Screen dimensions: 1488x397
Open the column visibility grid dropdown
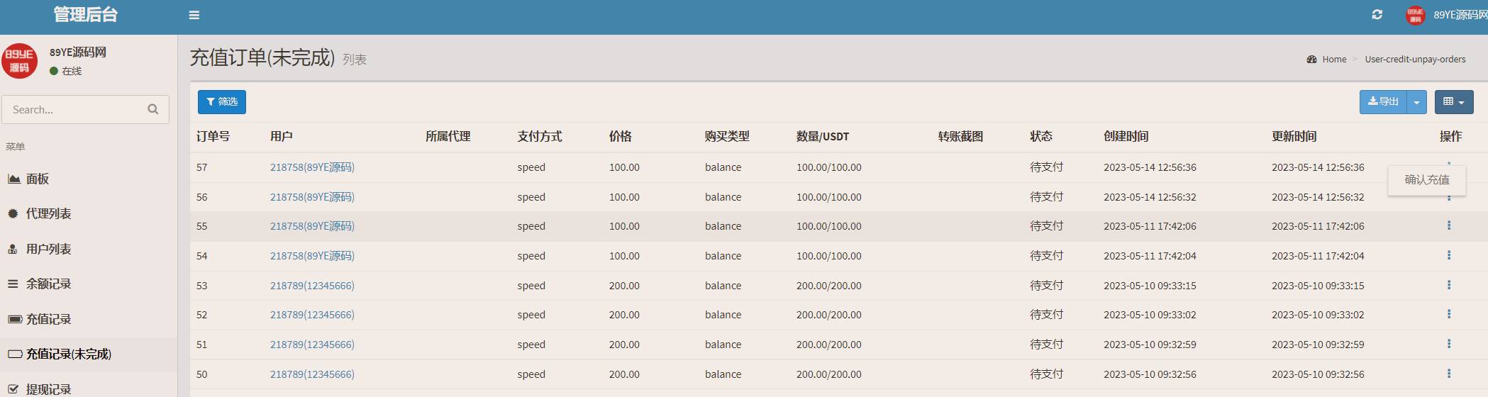pyautogui.click(x=1454, y=102)
